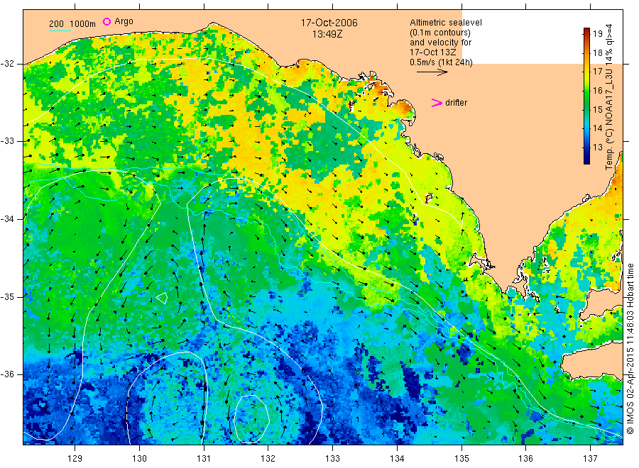Screen dimensions: 639x468
Task: Click the '17-Oct 13Z' caption line
Action: pyautogui.click(x=433, y=52)
